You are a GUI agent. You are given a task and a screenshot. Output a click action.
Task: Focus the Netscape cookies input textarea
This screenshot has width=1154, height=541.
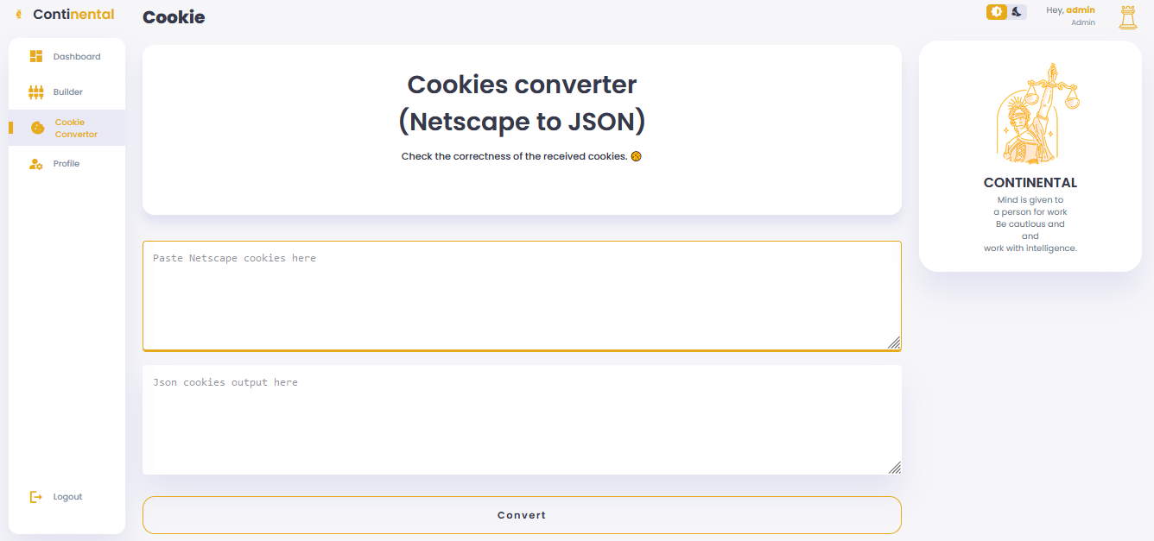[522, 295]
